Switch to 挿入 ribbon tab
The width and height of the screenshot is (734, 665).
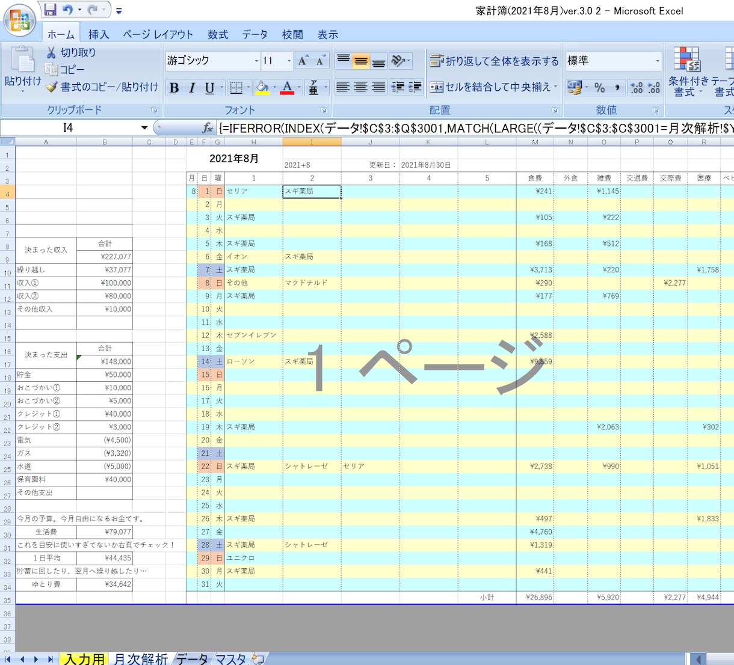(x=99, y=35)
